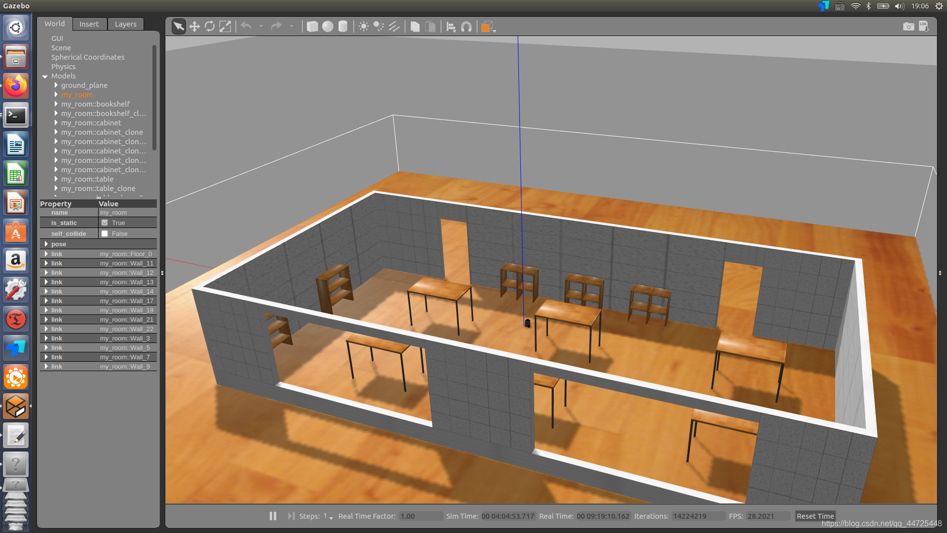The width and height of the screenshot is (947, 533).
Task: Expand the my_room::bookshelf model
Action: tap(56, 104)
